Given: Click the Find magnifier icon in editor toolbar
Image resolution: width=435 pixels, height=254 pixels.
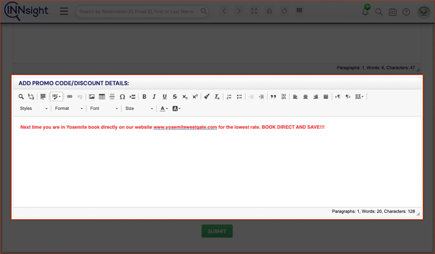Looking at the screenshot, I should 21,97.
